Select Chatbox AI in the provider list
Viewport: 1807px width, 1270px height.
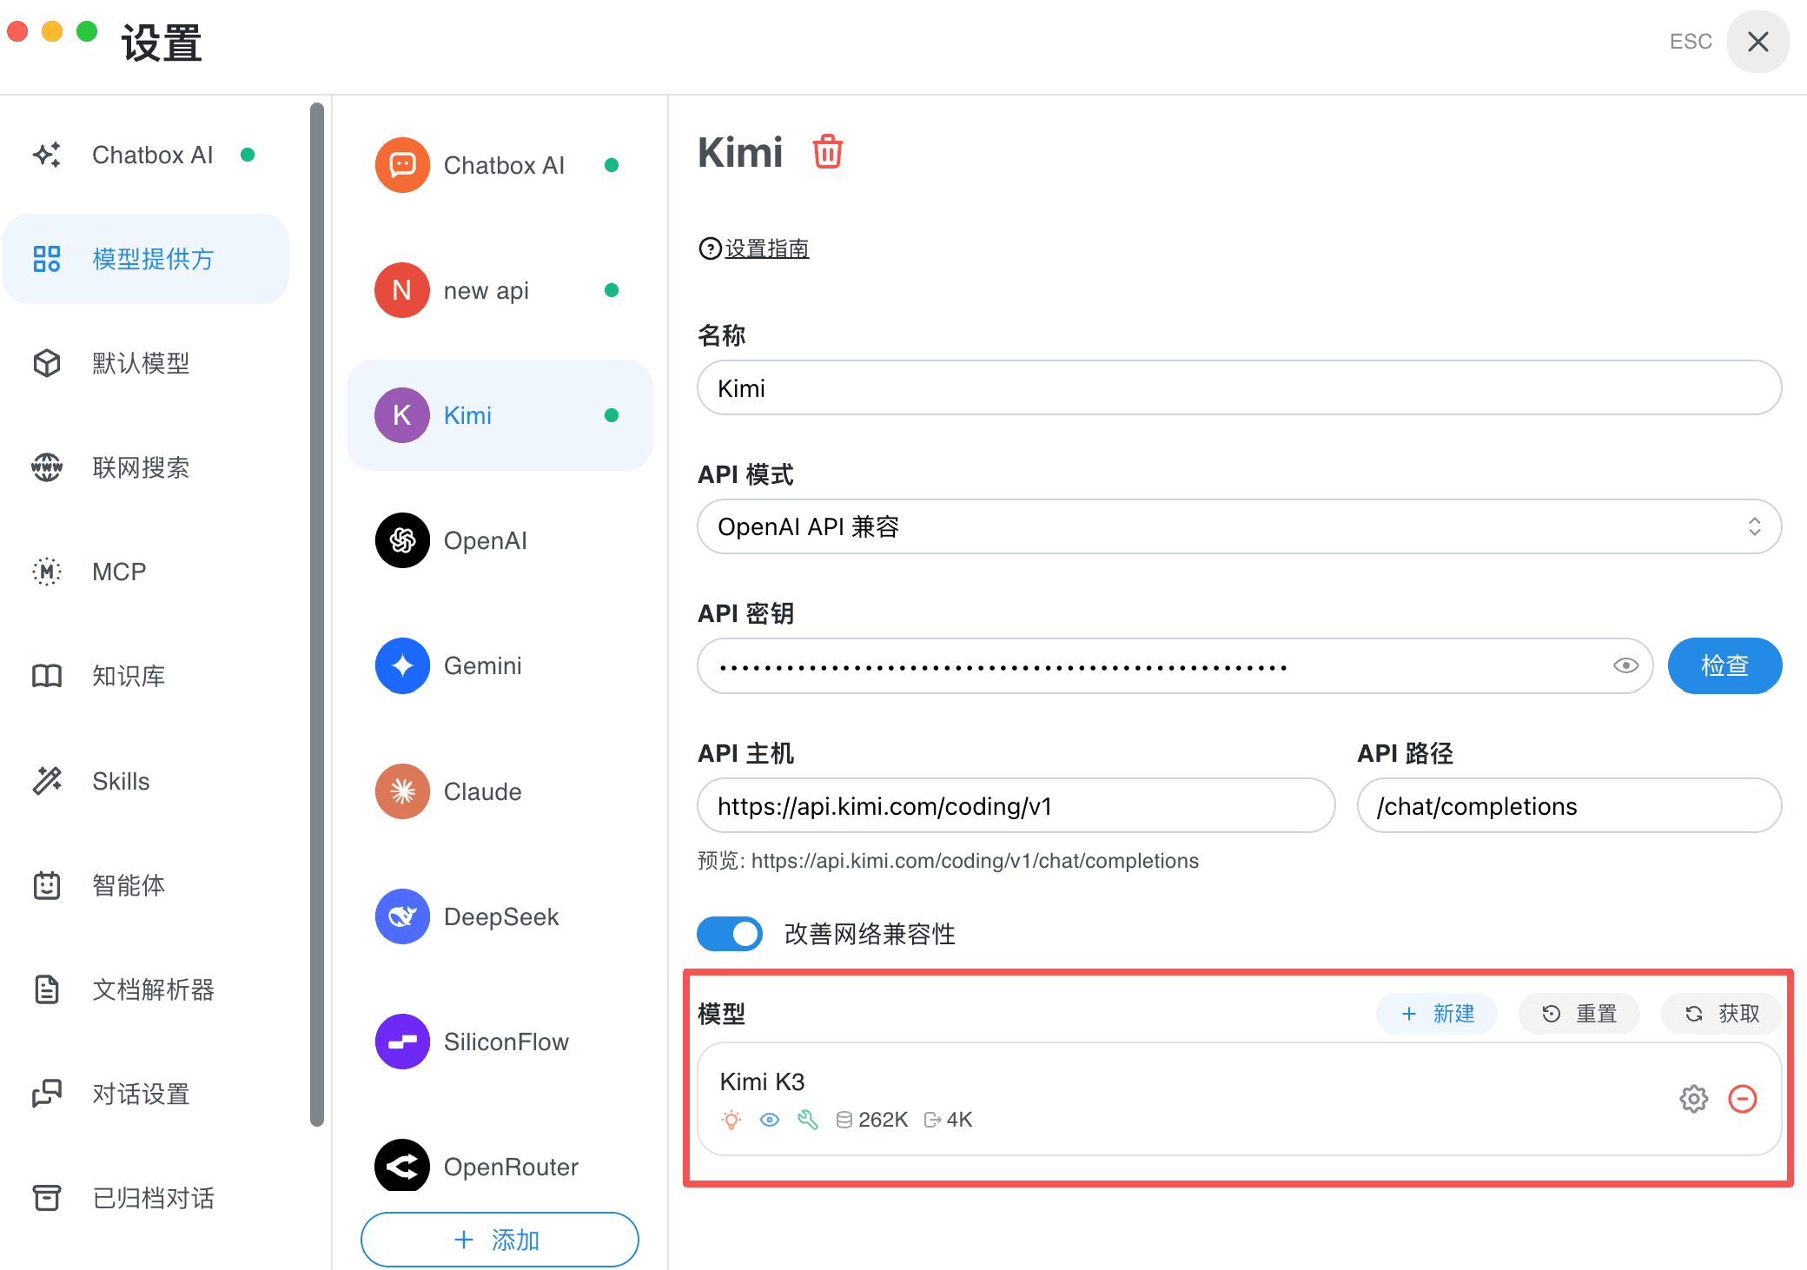tap(500, 165)
